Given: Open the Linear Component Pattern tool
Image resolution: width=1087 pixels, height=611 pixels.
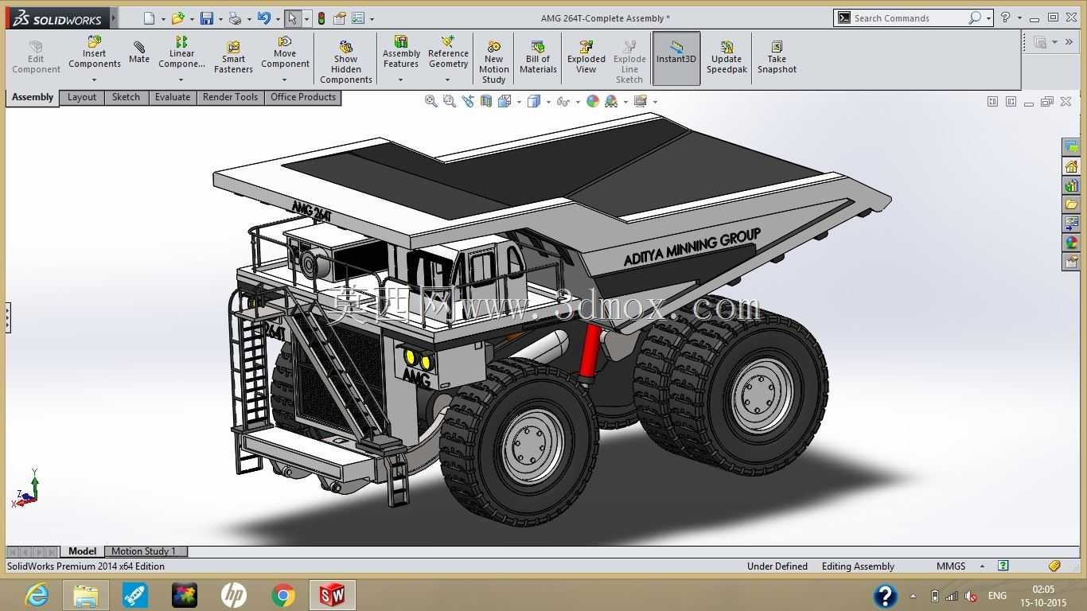Looking at the screenshot, I should (181, 53).
